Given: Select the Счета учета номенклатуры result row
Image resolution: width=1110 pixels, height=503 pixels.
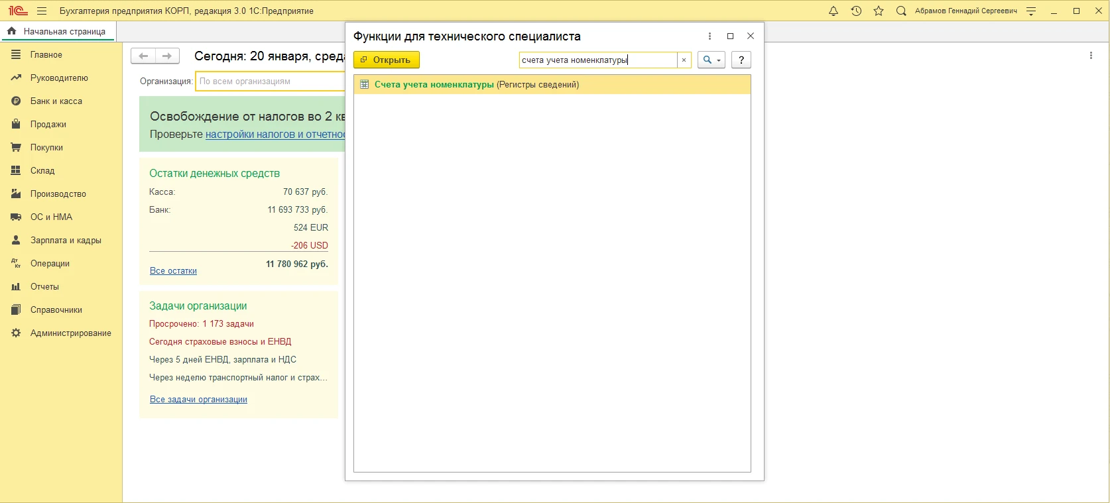Looking at the screenshot, I should [476, 85].
